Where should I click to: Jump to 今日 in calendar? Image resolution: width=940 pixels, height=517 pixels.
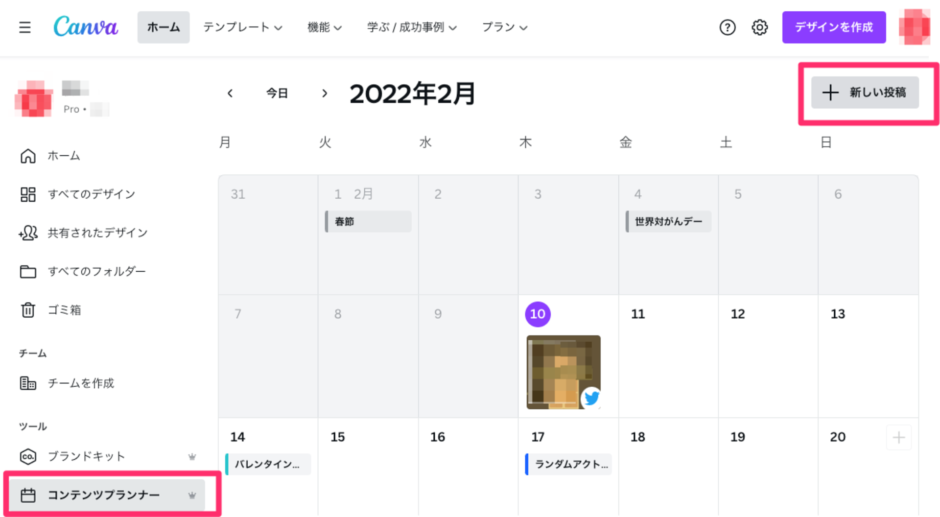coord(277,93)
